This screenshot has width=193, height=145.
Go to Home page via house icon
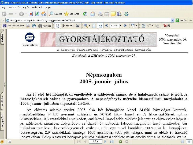(x=44, y=14)
